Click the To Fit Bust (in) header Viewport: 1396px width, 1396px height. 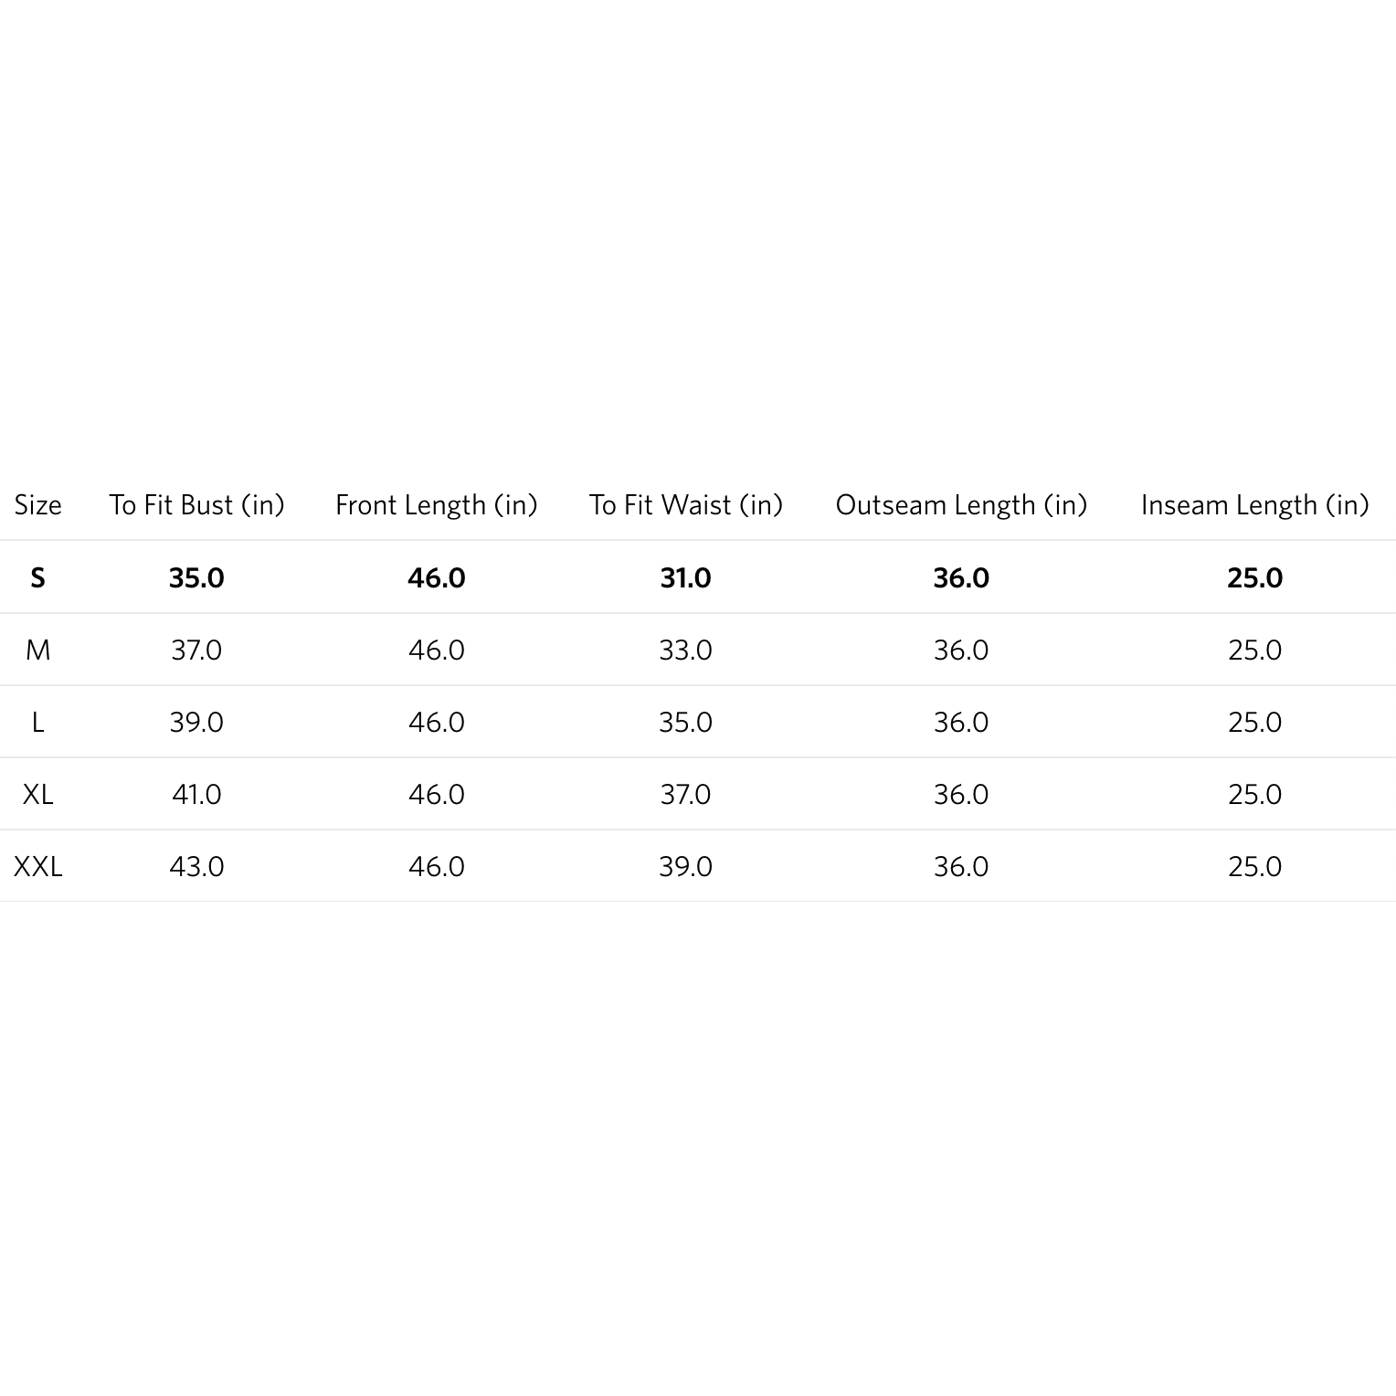[196, 504]
